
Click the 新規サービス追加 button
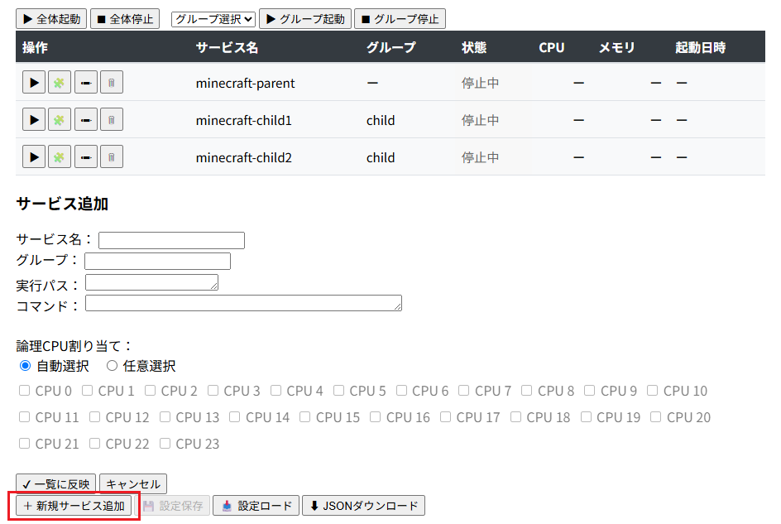(73, 505)
